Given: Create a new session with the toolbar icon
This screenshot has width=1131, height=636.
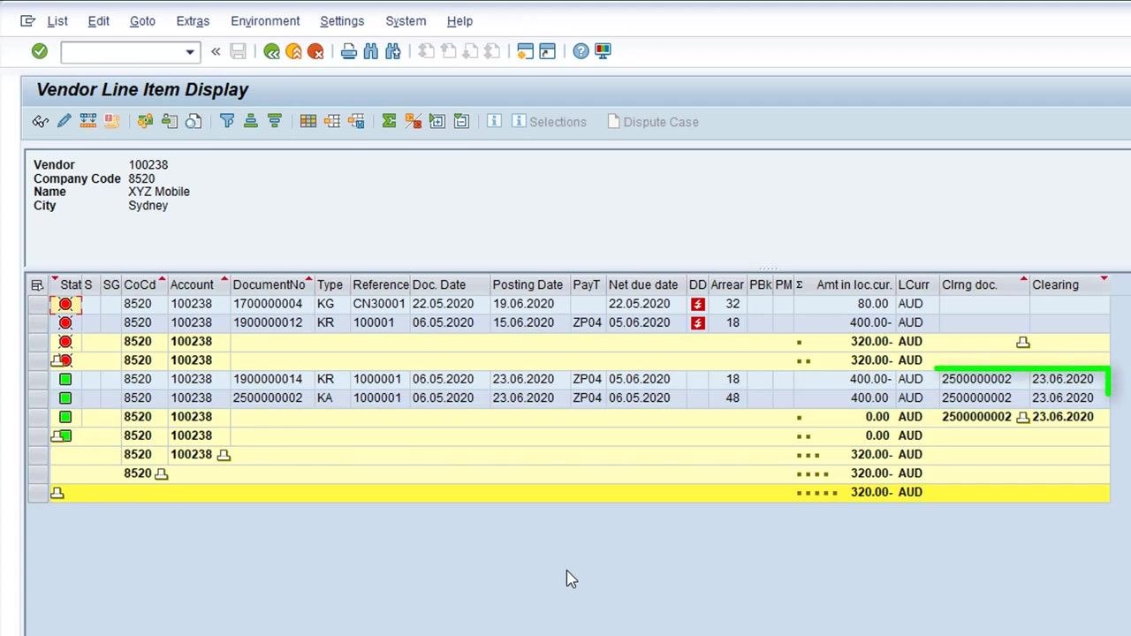Looking at the screenshot, I should click(525, 51).
